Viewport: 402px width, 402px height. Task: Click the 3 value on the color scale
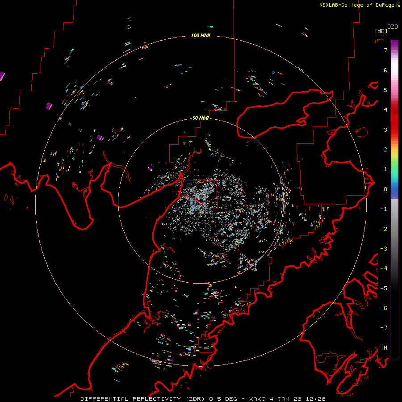coord(385,130)
